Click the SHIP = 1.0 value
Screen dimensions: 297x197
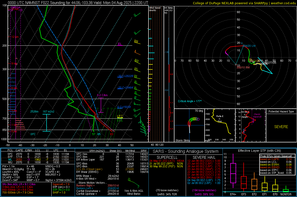tap(59, 192)
